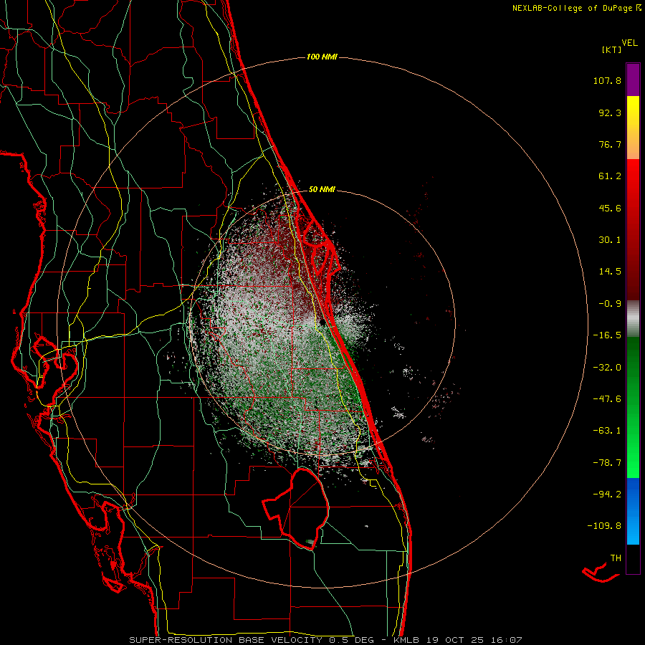The width and height of the screenshot is (645, 645).
Task: Click the 107.8 velocity scale value
Action: click(x=607, y=80)
